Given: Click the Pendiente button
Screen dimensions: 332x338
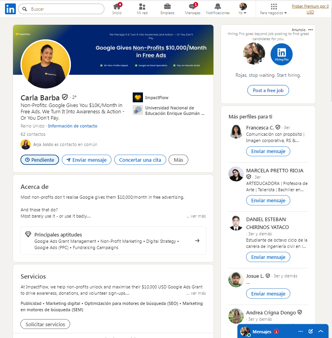Looking at the screenshot, I should 40,160.
